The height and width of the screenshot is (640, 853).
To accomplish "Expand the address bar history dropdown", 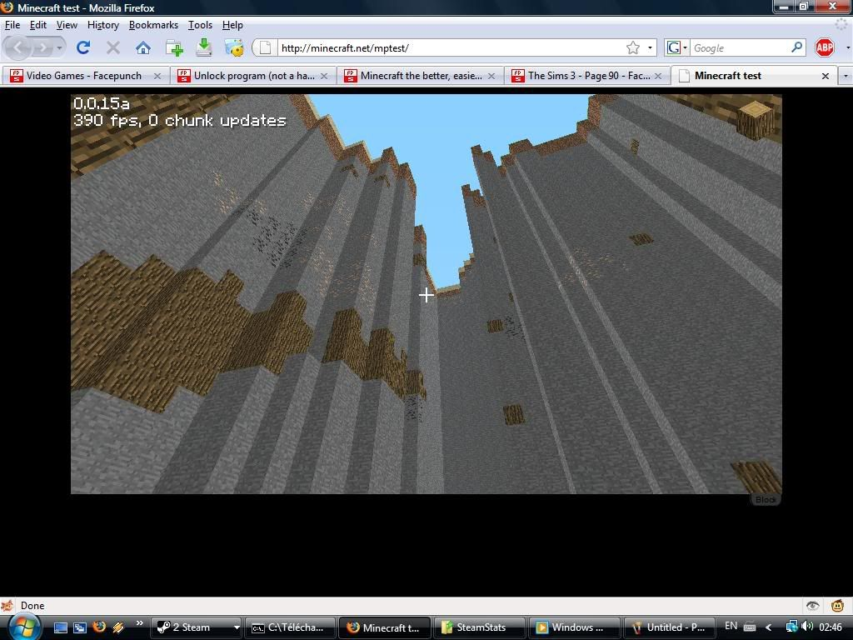I will tap(650, 47).
